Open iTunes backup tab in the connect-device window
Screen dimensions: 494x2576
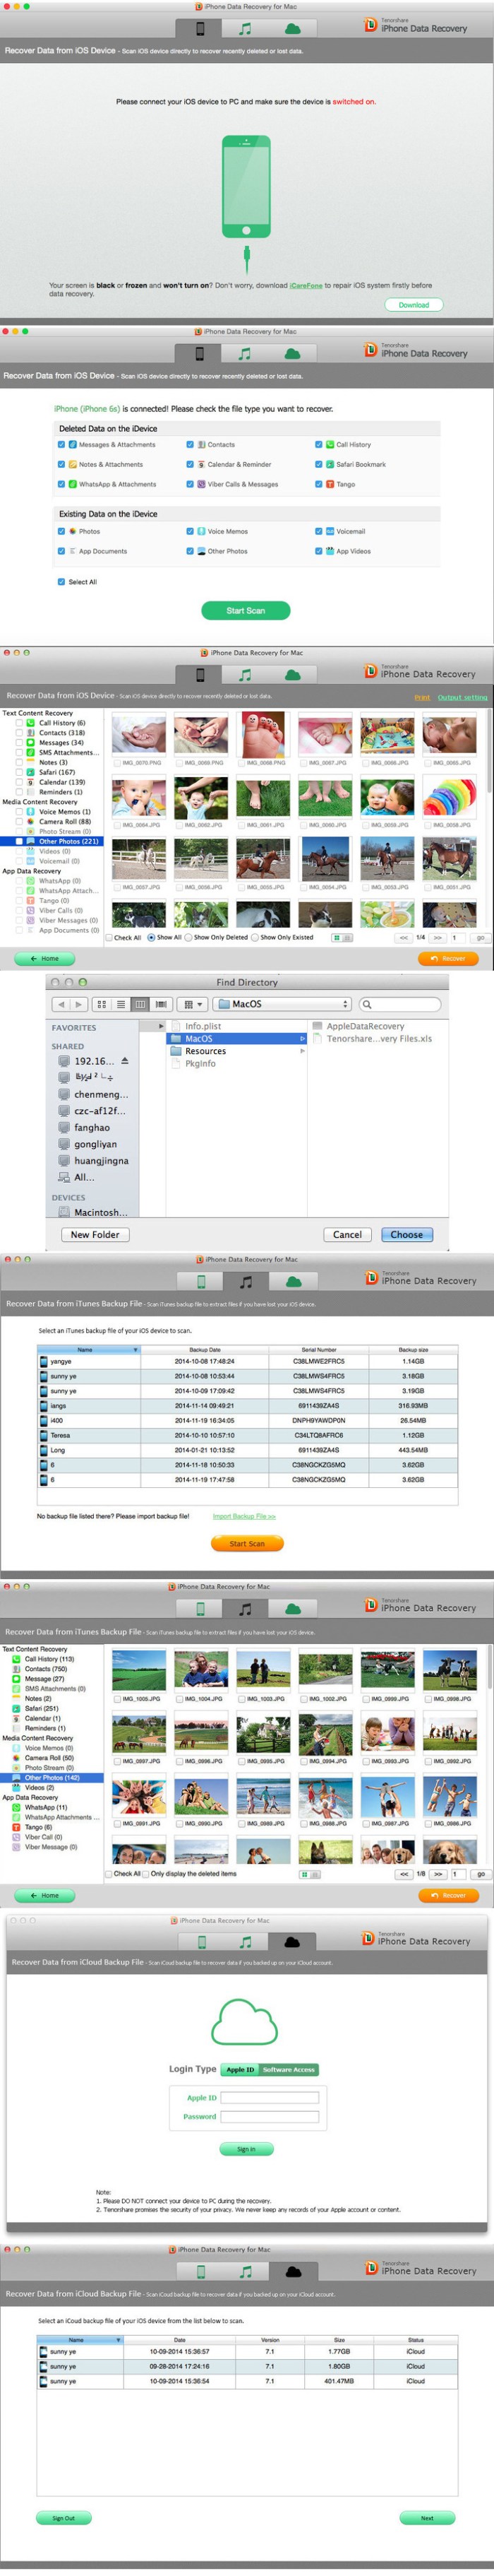[x=244, y=29]
